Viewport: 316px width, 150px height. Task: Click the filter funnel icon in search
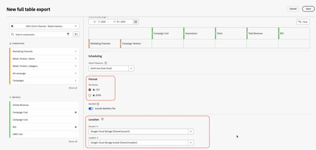point(68,35)
